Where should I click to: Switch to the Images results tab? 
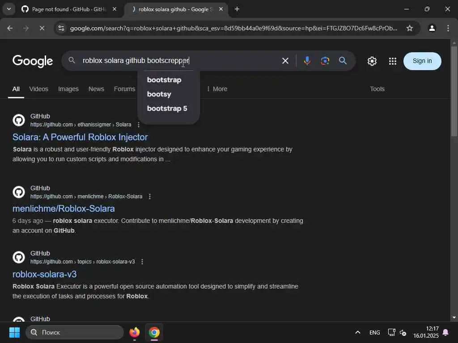click(x=68, y=89)
